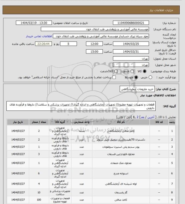This screenshot has height=204, width=185.
Task: Select the گاز پانسمان item
Action: click(121, 192)
